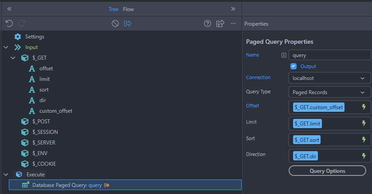The image size is (372, 194).
Task: Click the Name input field
Action: [x=329, y=55]
